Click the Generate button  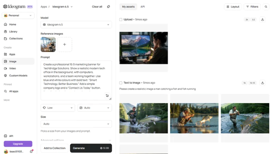(91, 148)
